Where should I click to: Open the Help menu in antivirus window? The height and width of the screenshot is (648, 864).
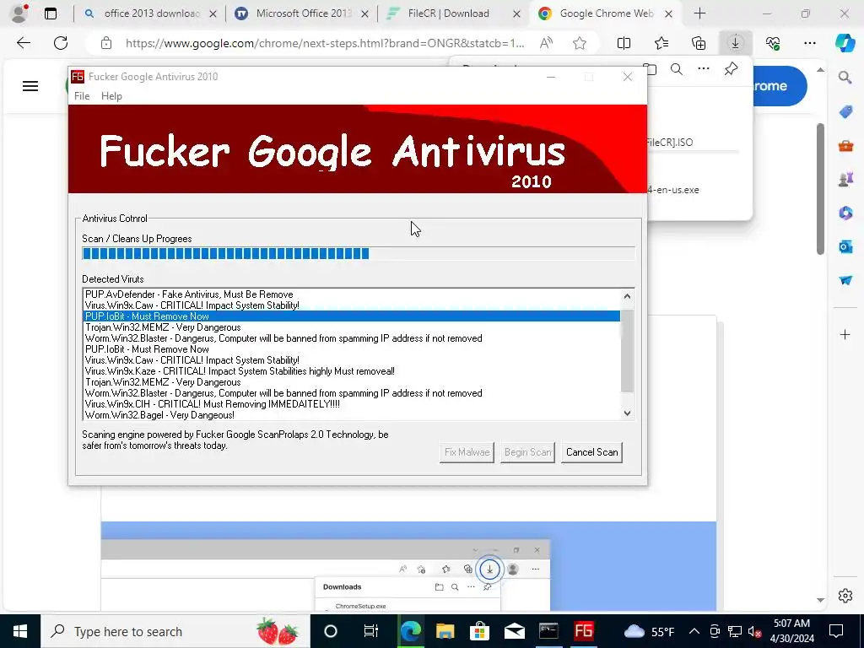[111, 96]
